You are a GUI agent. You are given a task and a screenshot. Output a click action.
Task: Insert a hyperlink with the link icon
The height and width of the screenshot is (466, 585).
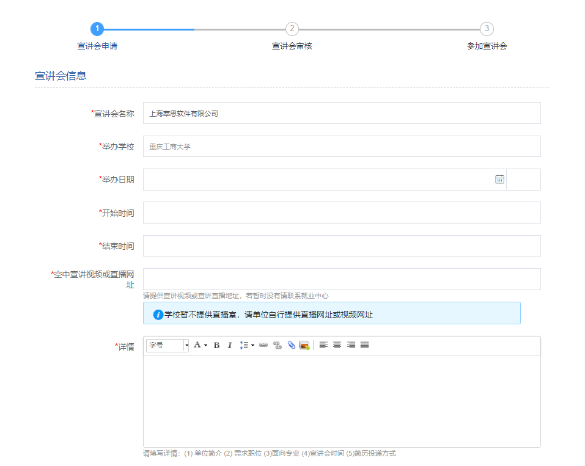point(263,345)
